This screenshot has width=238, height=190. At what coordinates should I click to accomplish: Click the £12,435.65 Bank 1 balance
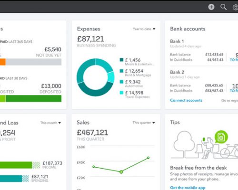click(214, 55)
